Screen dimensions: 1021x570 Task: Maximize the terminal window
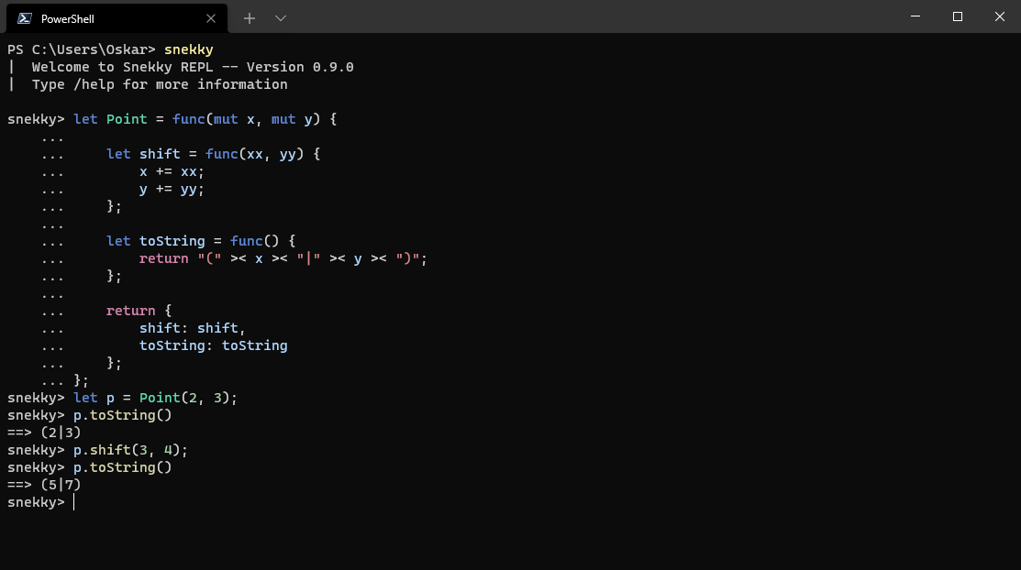957,16
